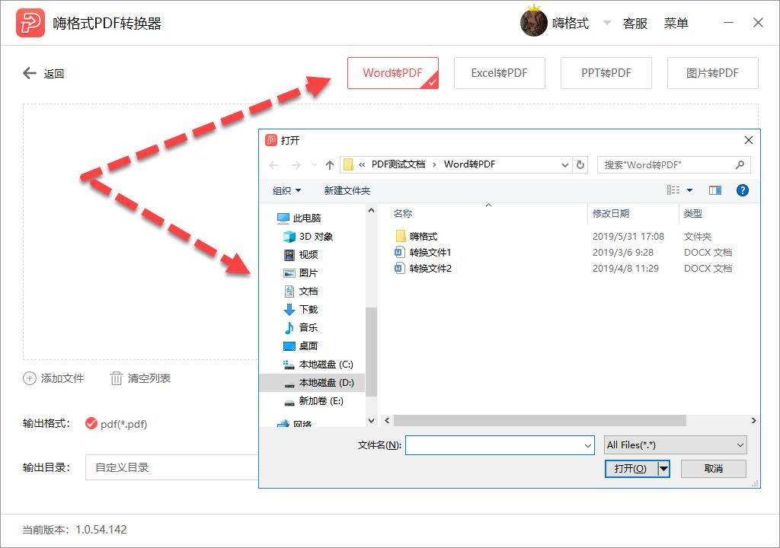Switch to the PPT转PDF tab
The image size is (780, 548).
click(x=606, y=73)
